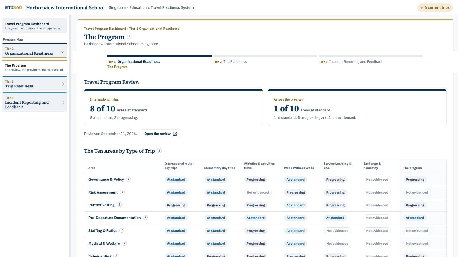Click Governance & Policy program Progressing badge
Viewport: 458px width, 257px height.
pos(415,180)
